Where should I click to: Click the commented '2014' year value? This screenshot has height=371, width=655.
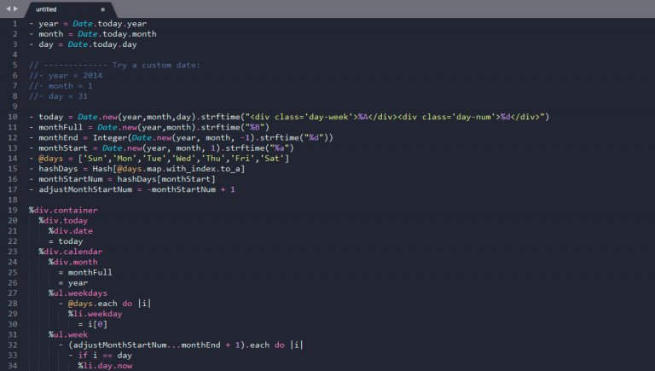[x=93, y=76]
